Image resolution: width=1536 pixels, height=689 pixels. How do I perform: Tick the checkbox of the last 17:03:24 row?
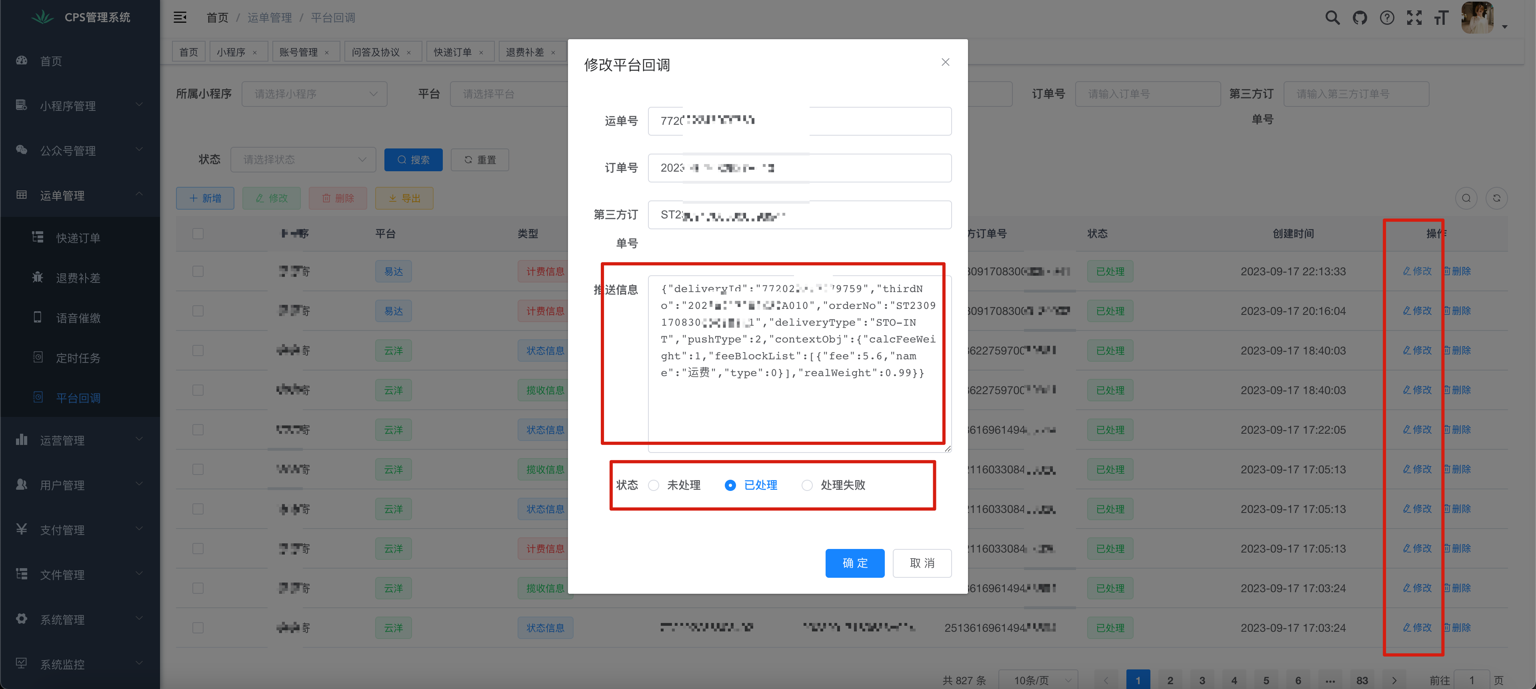click(x=198, y=627)
